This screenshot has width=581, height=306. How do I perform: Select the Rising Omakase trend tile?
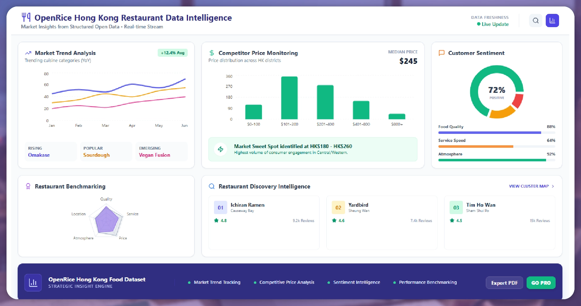click(51, 151)
